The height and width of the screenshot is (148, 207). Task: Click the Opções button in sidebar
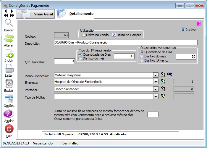9,99
